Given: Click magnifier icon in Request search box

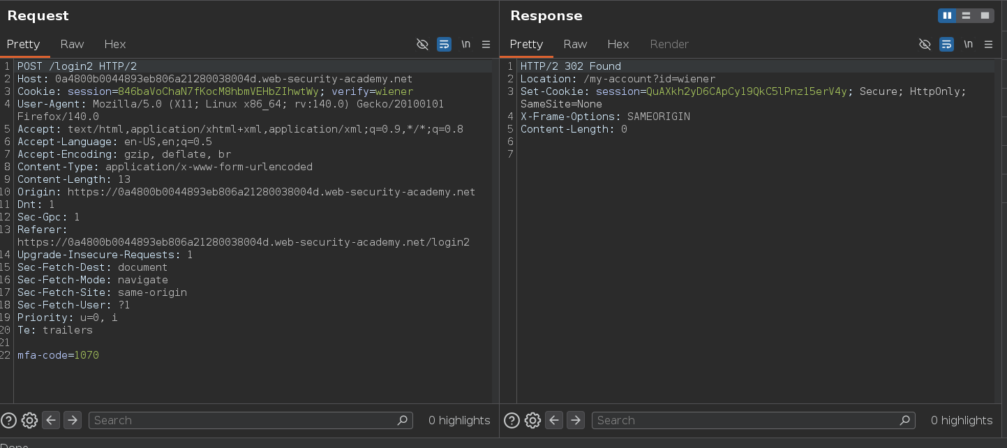Looking at the screenshot, I should point(402,420).
